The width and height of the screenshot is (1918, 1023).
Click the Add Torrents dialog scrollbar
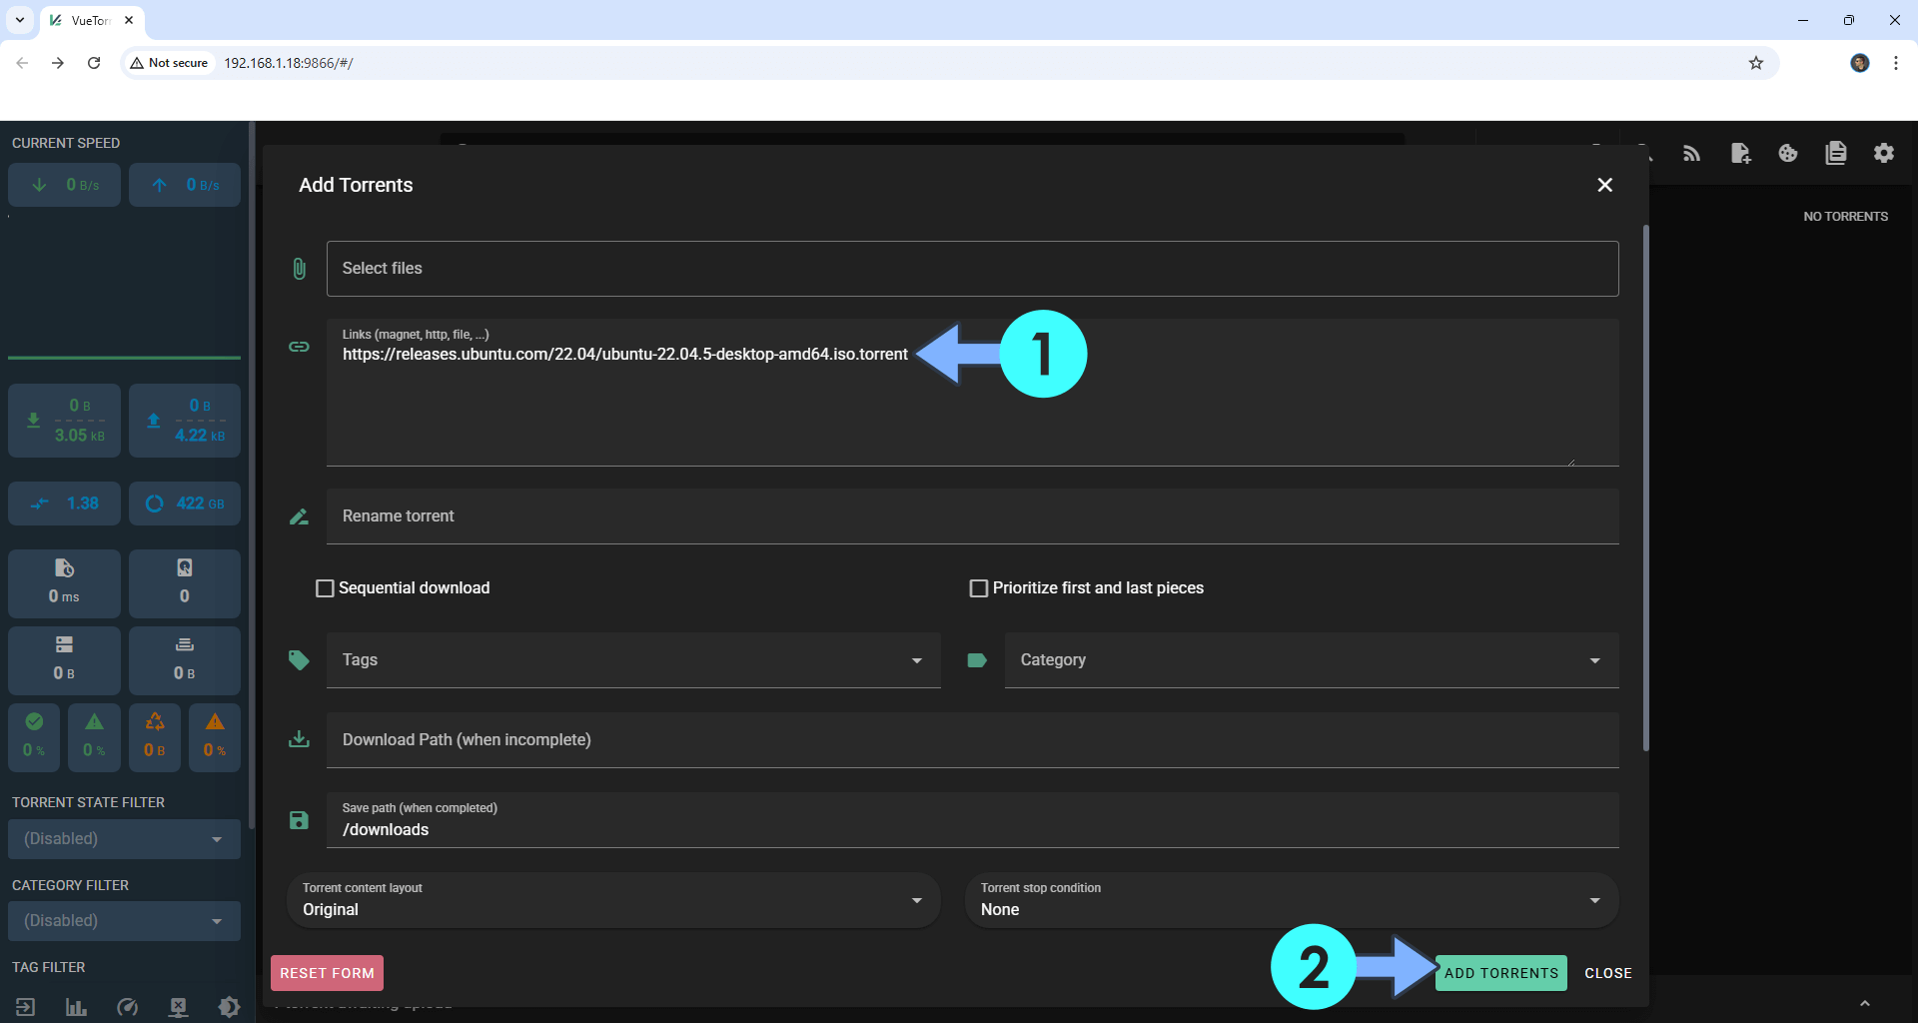pyautogui.click(x=1645, y=488)
